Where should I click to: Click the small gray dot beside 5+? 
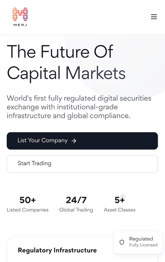click(123, 197)
